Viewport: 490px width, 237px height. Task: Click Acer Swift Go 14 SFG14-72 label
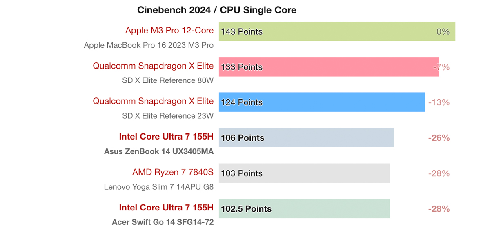(163, 223)
